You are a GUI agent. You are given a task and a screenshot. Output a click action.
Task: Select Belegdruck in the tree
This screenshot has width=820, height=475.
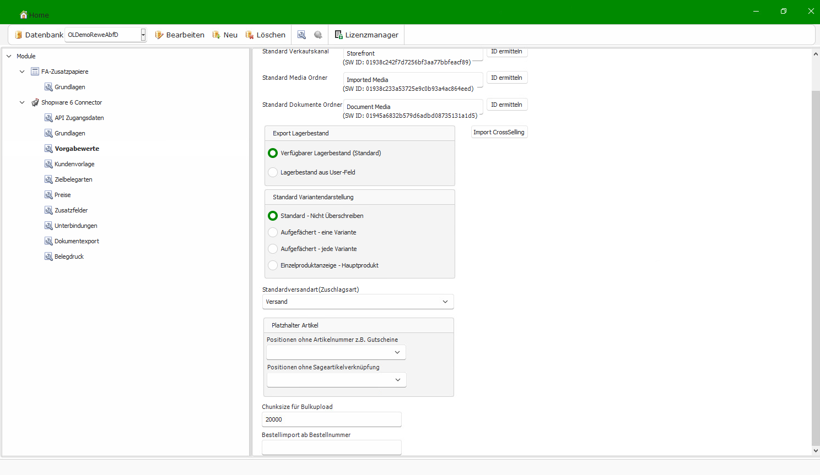click(69, 256)
